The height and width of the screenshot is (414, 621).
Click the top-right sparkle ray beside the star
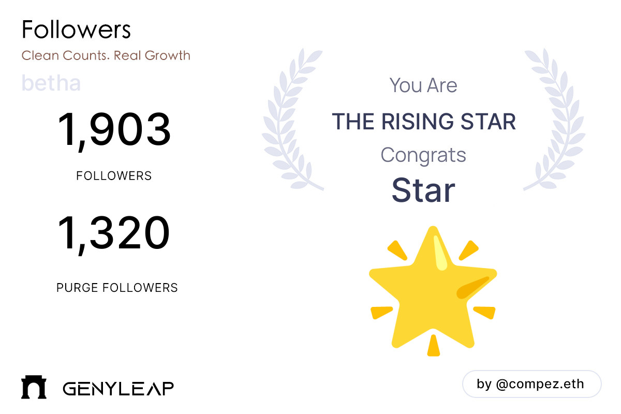[x=469, y=250]
